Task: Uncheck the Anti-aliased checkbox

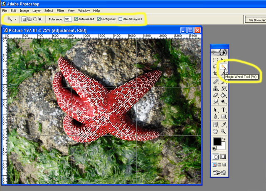Action: [x=76, y=19]
